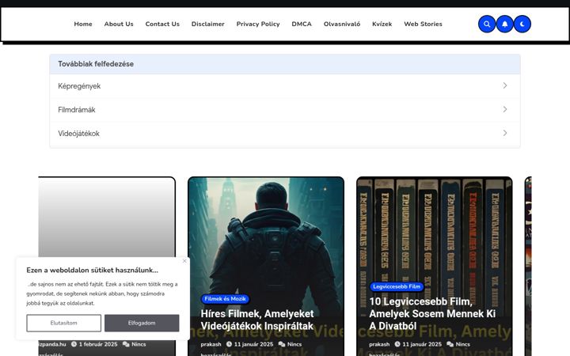Screen dimensions: 570x356
Task: Open the About Us page
Action: coord(119,24)
